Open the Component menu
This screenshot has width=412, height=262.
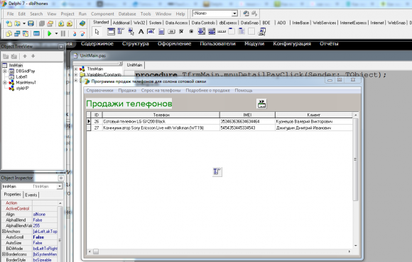coord(102,14)
